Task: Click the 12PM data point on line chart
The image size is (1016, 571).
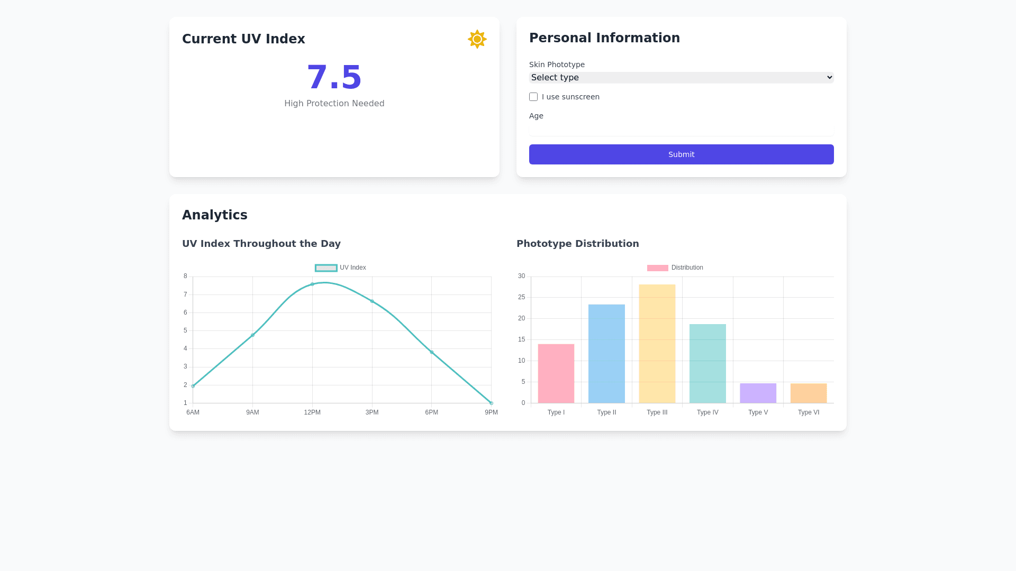Action: (312, 284)
